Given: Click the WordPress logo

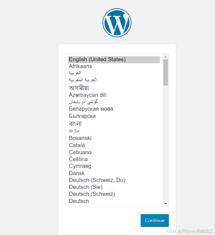Looking at the screenshot, I should coord(117,22).
